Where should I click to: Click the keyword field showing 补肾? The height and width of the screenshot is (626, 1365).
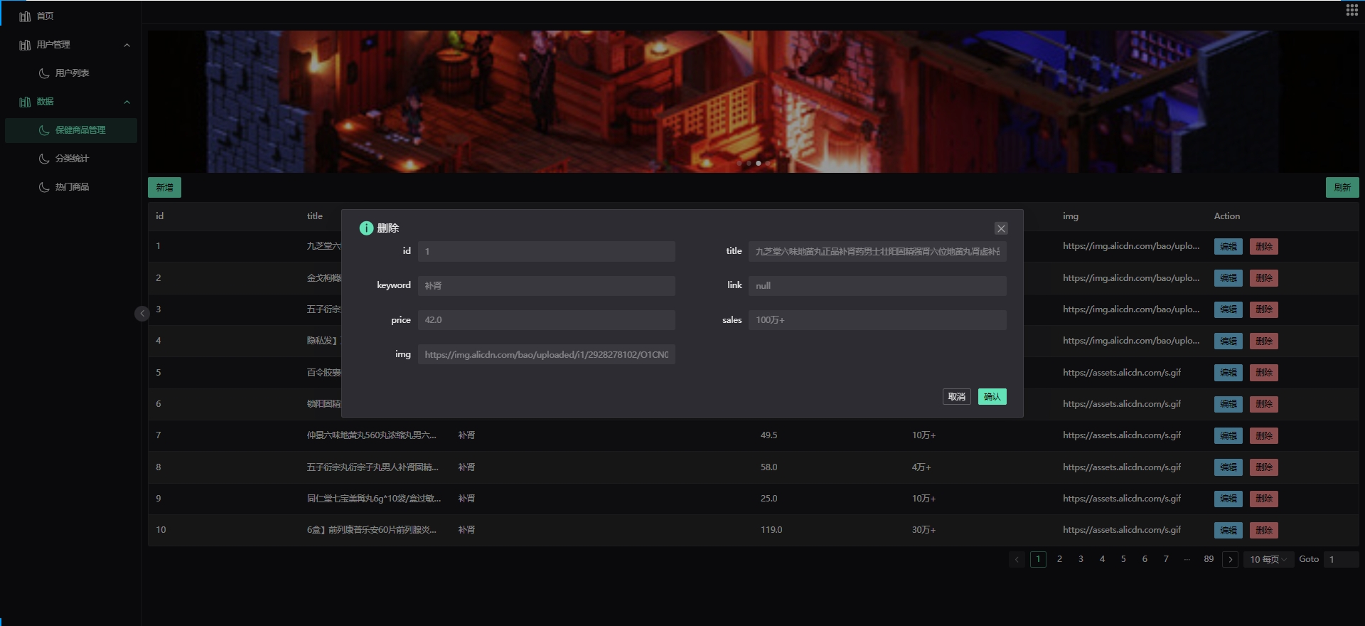[x=547, y=285]
